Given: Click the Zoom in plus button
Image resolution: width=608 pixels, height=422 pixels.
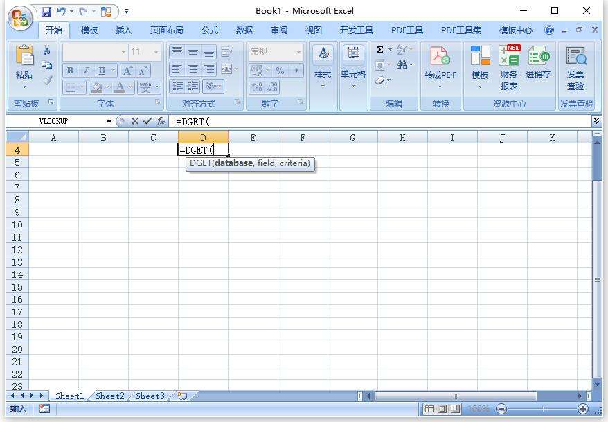Looking at the screenshot, I should [582, 408].
